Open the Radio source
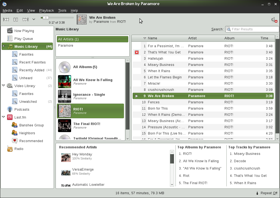Image resolution: width=280 pixels, height=198 pixels. point(19,149)
